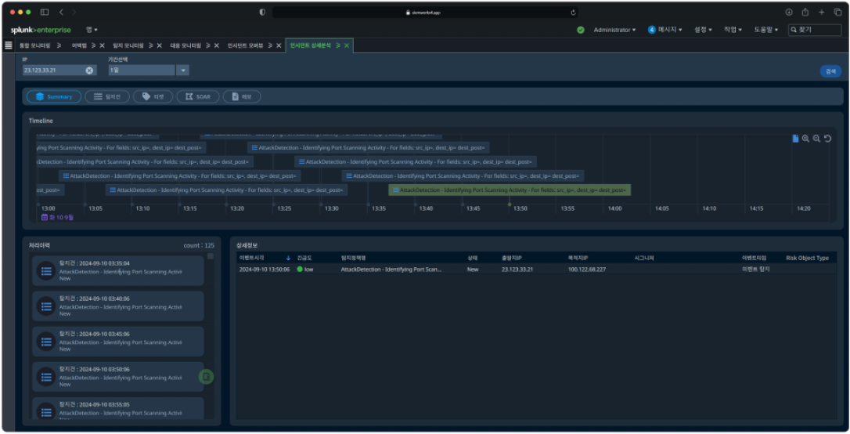Image resolution: width=850 pixels, height=434 pixels.
Task: Show Safari tab overview
Action: [837, 12]
